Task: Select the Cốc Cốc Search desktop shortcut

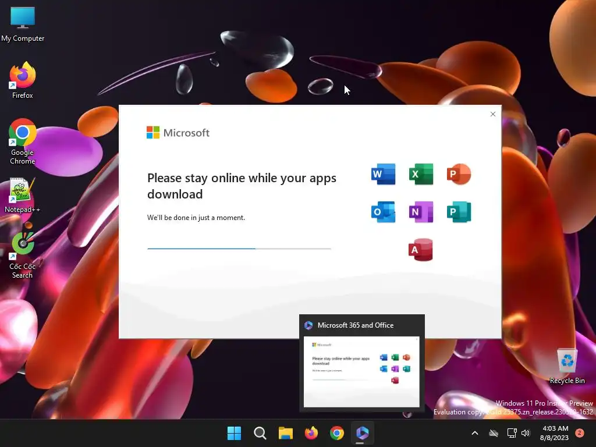Action: 23,256
